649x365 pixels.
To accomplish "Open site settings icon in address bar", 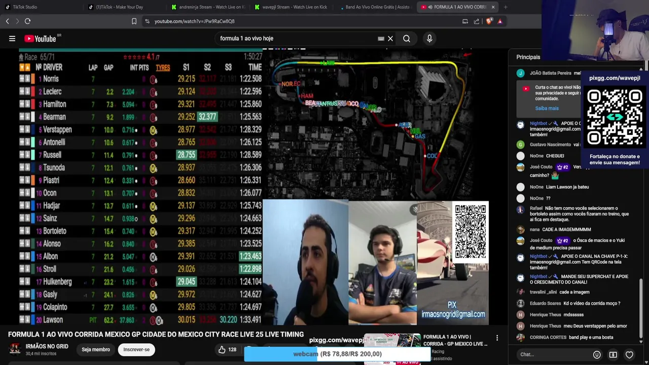I will [147, 21].
